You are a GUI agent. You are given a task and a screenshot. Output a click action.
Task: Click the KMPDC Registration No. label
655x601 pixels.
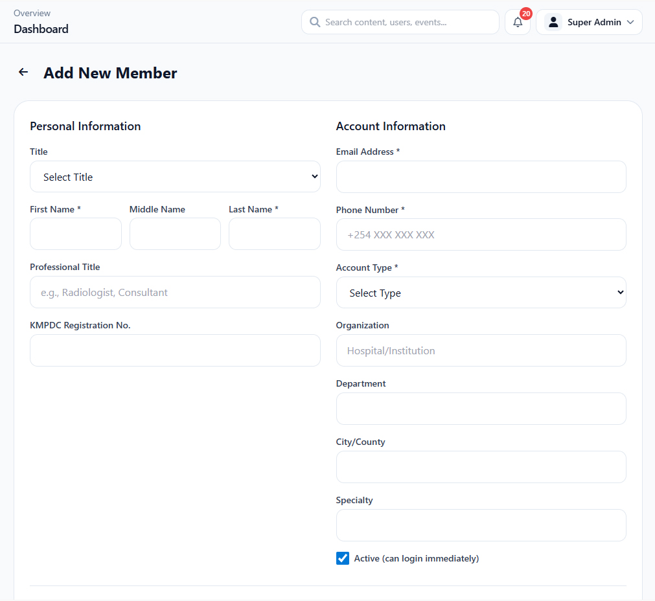[80, 325]
